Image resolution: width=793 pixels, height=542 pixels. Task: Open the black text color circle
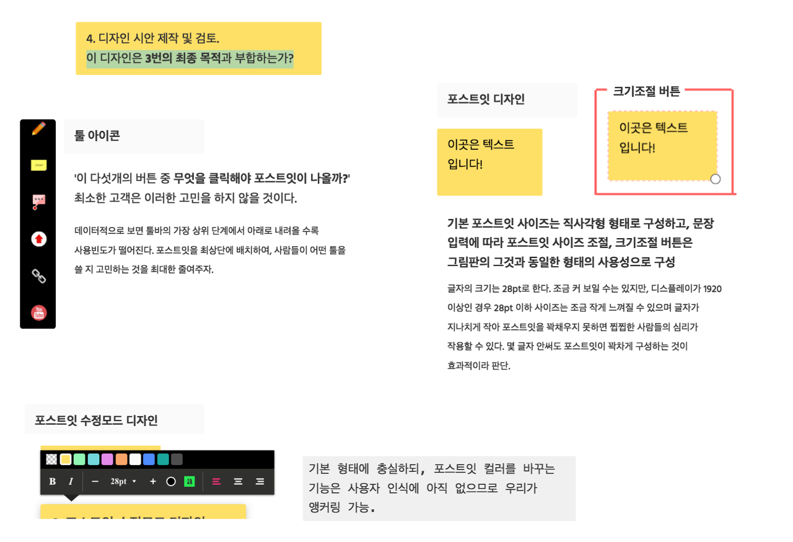171,482
